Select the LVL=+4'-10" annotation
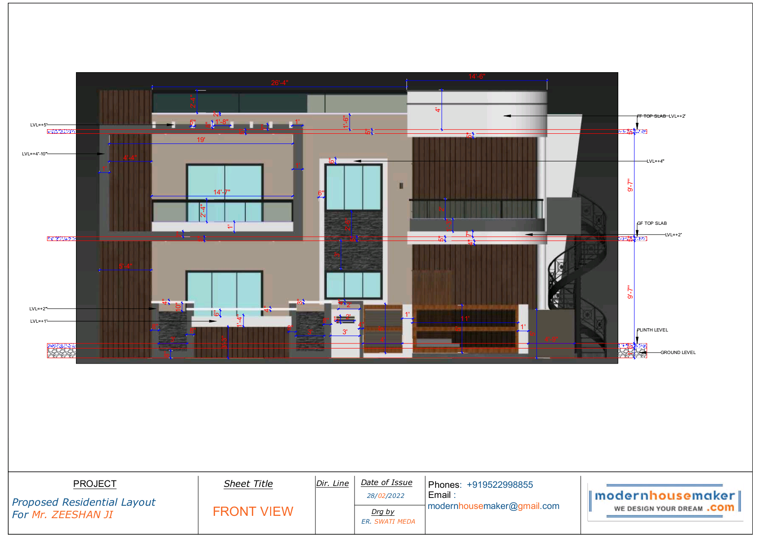Viewport: 761px width, 537px height. tap(35, 154)
